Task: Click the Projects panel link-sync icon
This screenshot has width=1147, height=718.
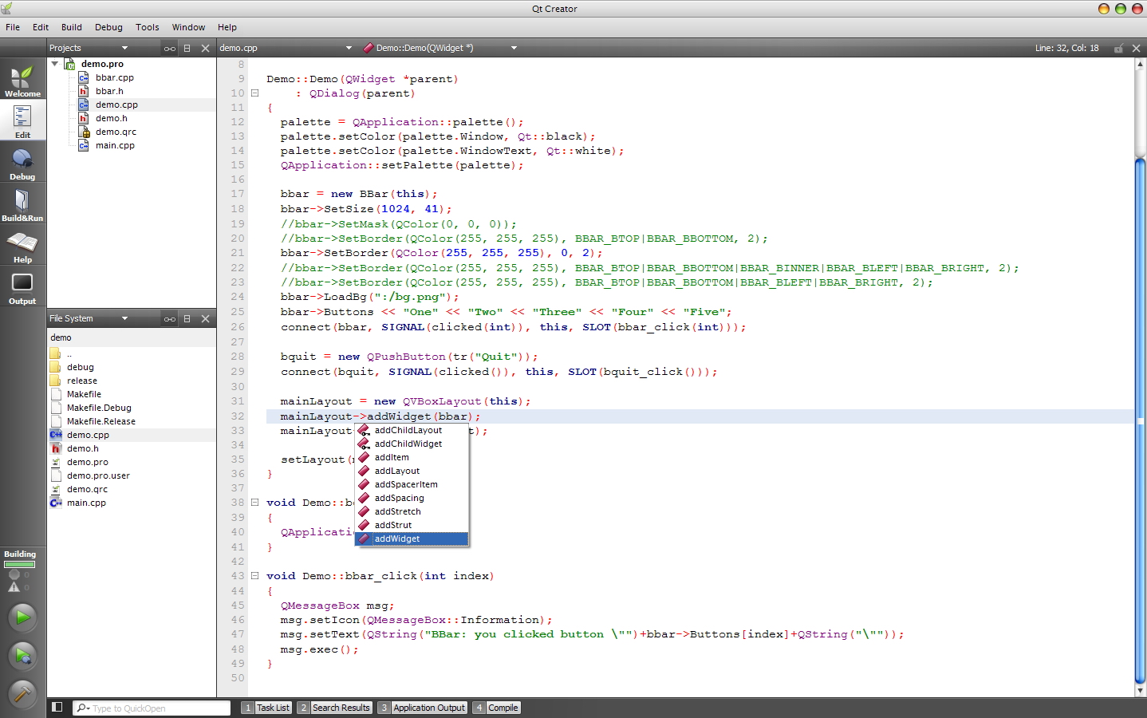Action: pyautogui.click(x=170, y=48)
